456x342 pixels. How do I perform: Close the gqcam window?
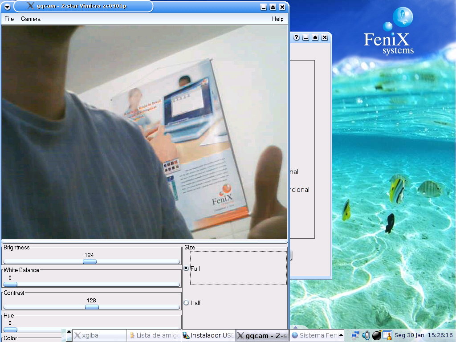(x=282, y=7)
